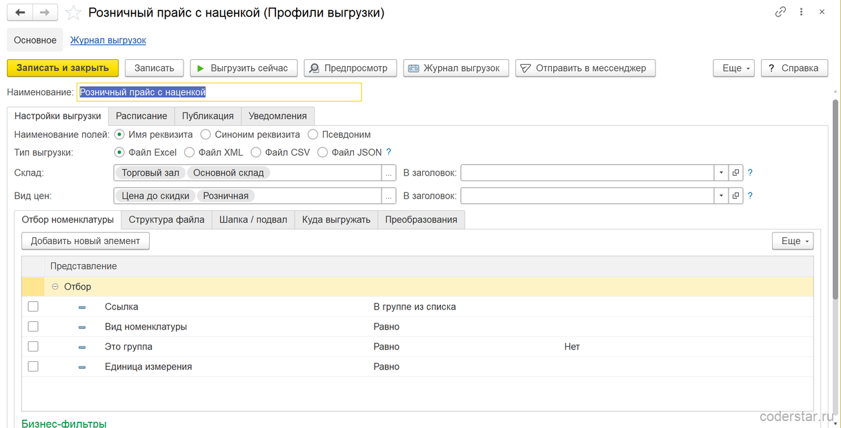Select 'Цена до скидки' tag in Вид цен
Screen dimensions: 841x428
(x=155, y=196)
